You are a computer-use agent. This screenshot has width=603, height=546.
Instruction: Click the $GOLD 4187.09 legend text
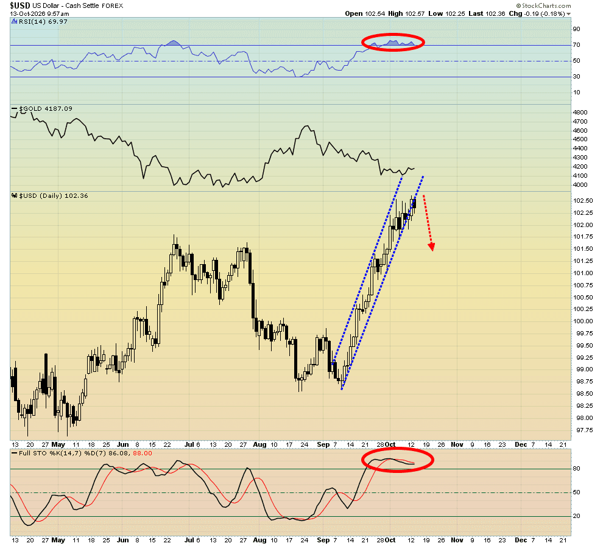tap(46, 109)
